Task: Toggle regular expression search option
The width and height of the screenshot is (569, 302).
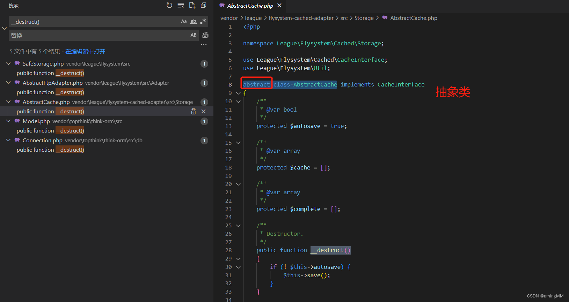Action: point(203,22)
